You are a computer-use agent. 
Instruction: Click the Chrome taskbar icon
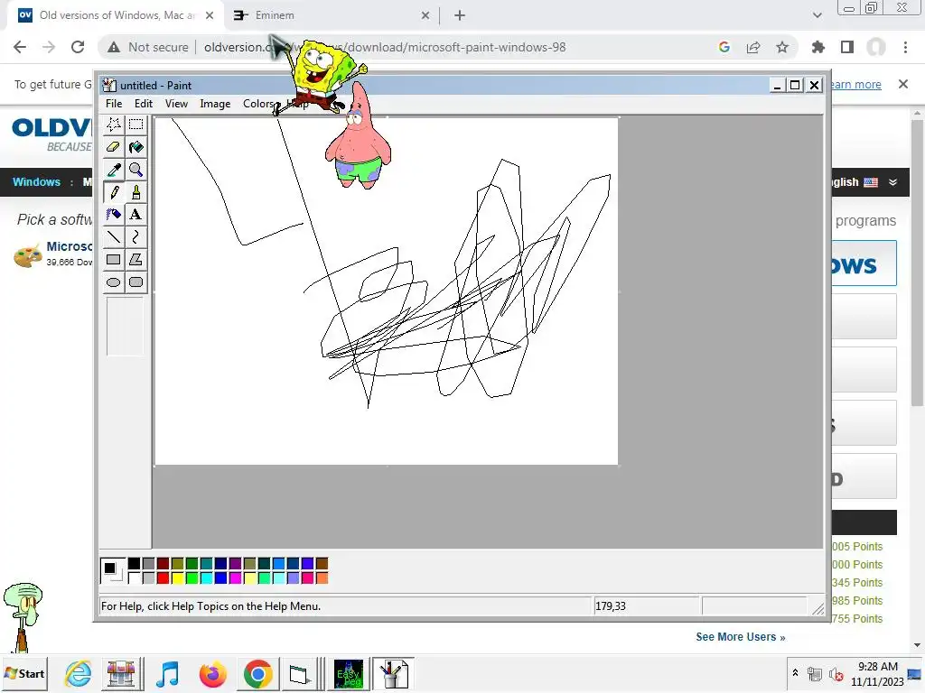tap(257, 673)
